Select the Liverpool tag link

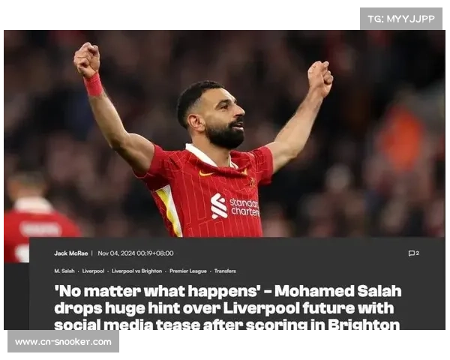pyautogui.click(x=93, y=271)
